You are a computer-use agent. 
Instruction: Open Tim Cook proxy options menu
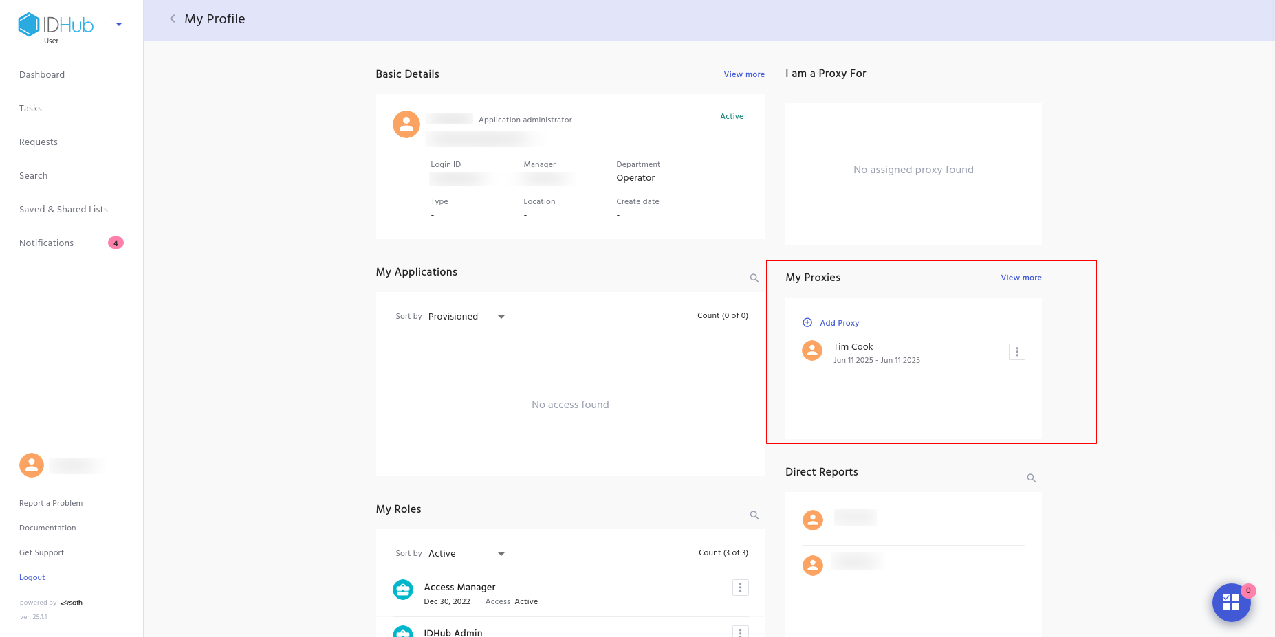1017,352
